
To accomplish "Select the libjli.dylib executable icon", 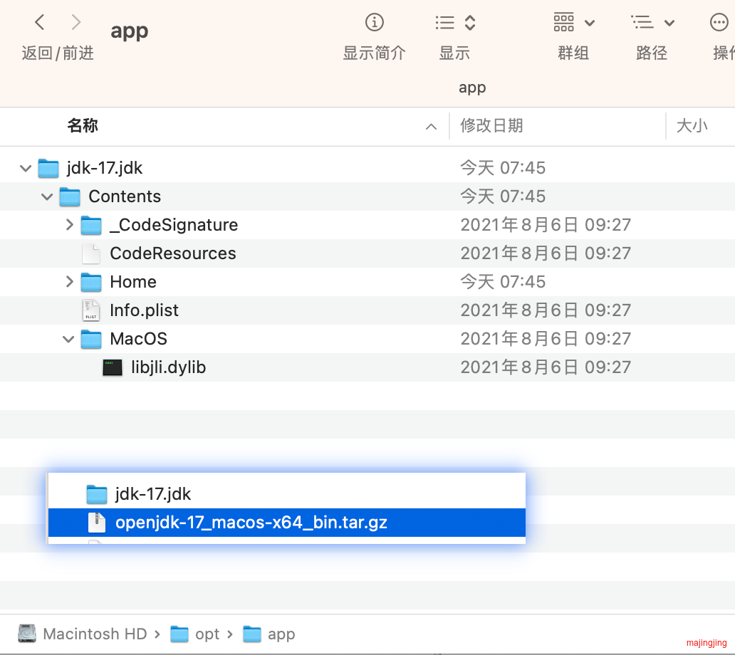I will 113,368.
